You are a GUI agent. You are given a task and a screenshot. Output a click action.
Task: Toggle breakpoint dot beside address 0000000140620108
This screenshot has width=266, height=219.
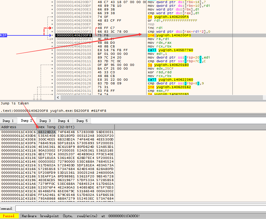(x=52, y=54)
